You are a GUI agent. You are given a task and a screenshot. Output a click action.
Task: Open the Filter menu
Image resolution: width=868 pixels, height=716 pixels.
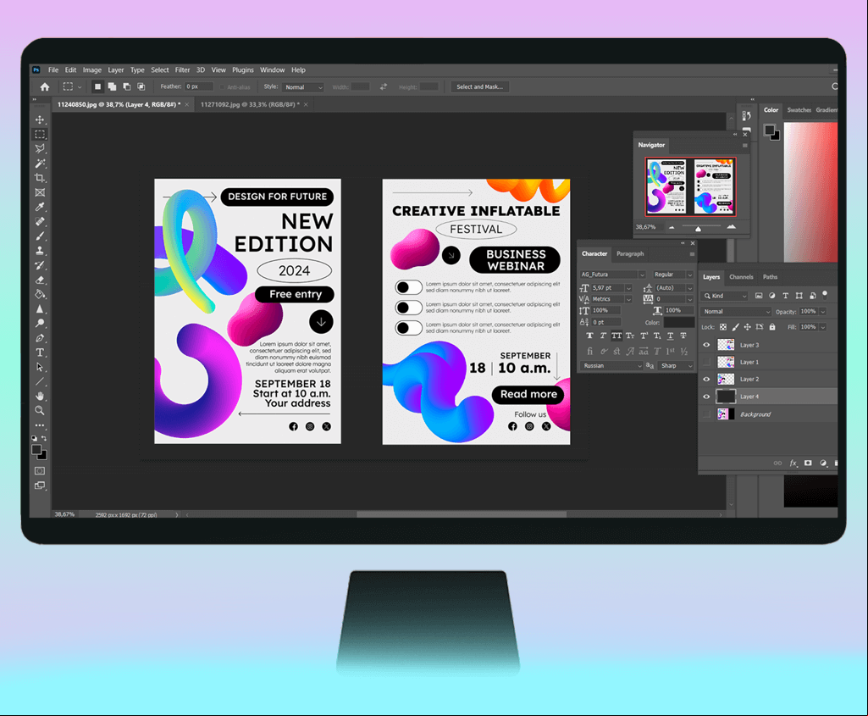coord(183,69)
